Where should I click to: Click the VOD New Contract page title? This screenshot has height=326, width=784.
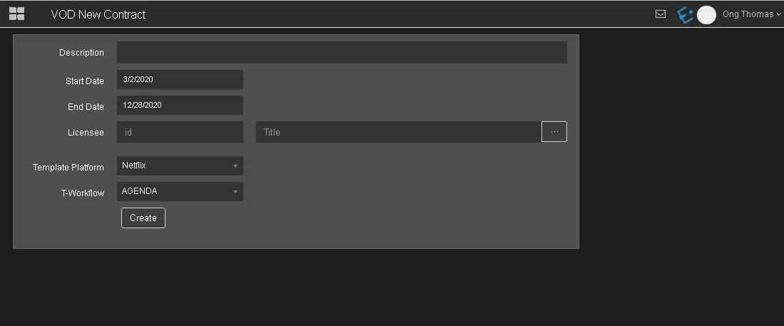98,14
